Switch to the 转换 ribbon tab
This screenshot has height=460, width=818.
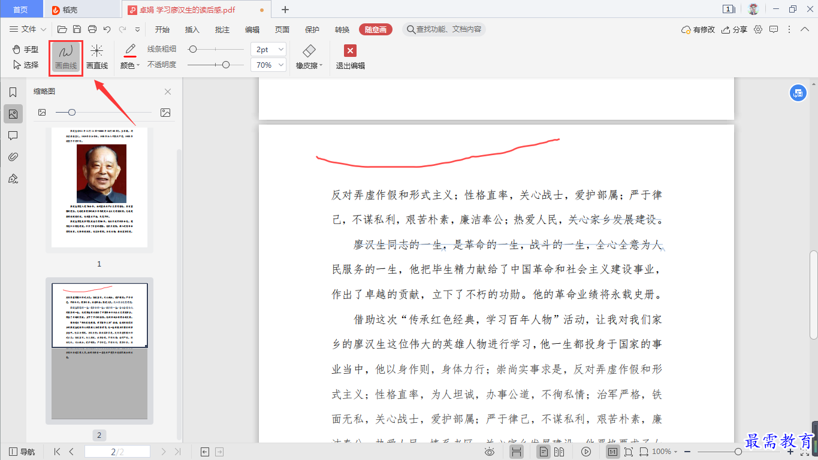click(x=342, y=29)
